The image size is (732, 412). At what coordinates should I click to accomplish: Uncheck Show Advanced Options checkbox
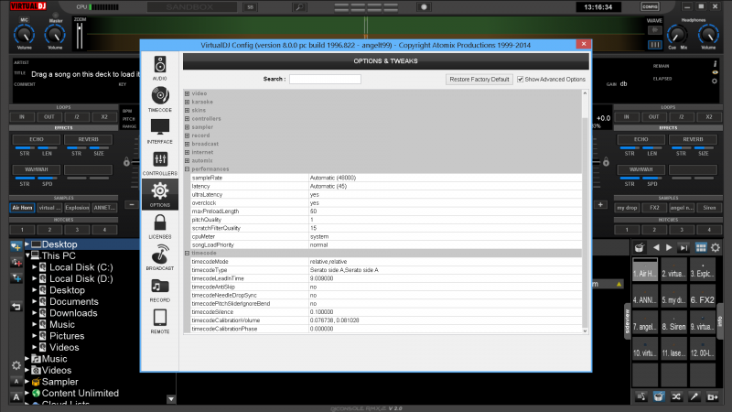point(521,80)
